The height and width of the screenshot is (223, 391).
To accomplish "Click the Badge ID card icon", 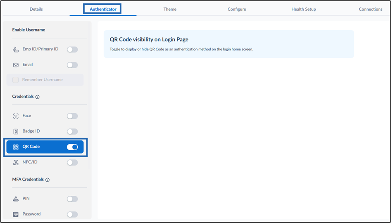I will pyautogui.click(x=16, y=131).
